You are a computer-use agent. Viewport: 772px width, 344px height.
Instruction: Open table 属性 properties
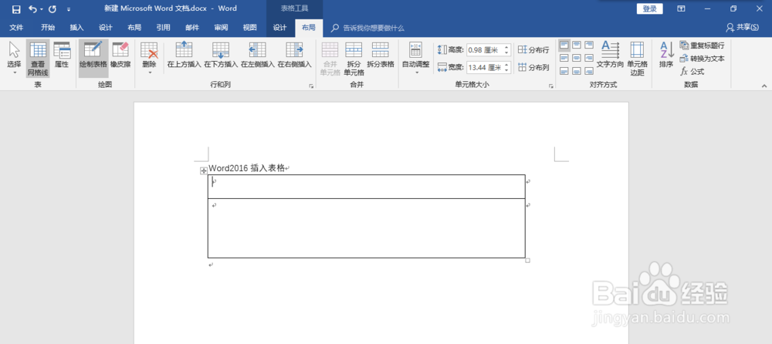coord(62,55)
